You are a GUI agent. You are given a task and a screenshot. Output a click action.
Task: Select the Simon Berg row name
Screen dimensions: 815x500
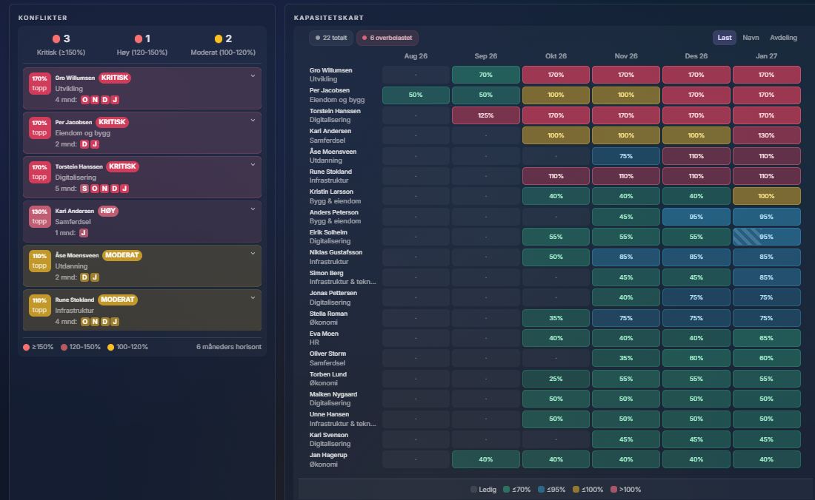click(327, 273)
